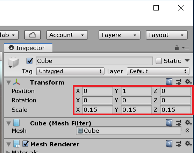Open Transform preset selector icon
The height and width of the screenshot is (153, 194).
click(x=179, y=82)
